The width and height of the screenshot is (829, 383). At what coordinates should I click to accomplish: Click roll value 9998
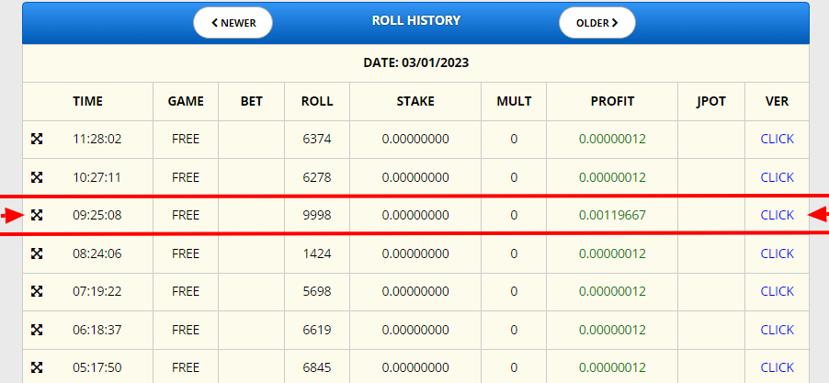[x=317, y=215]
